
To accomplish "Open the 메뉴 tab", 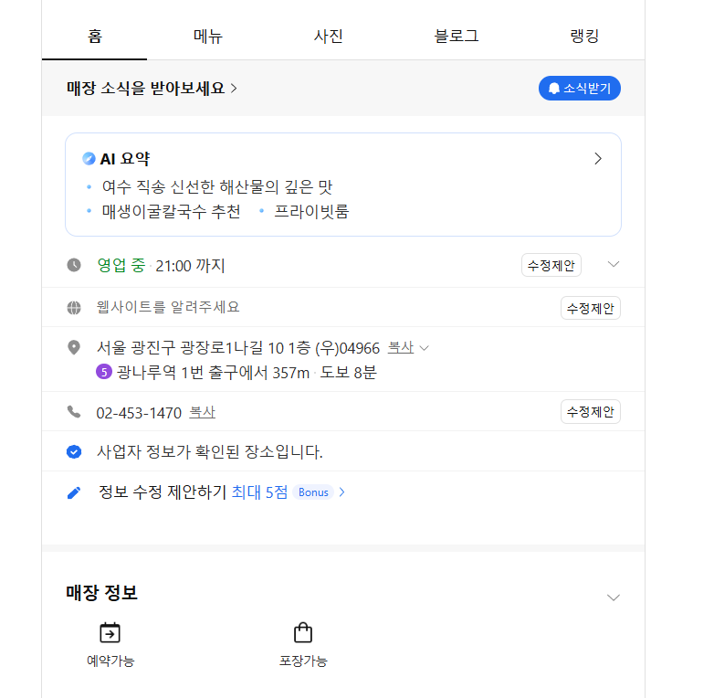I will tap(207, 36).
